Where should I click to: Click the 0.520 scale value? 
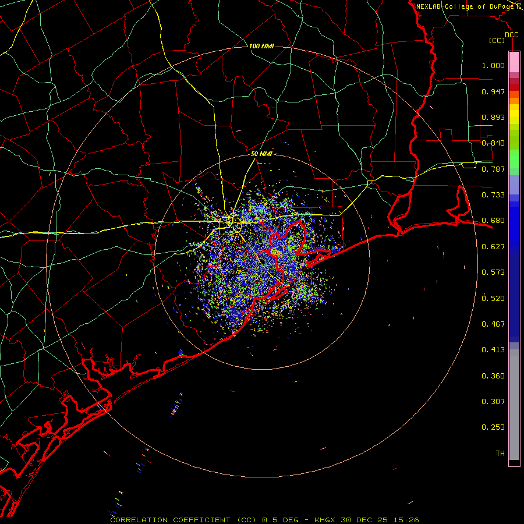click(x=493, y=298)
